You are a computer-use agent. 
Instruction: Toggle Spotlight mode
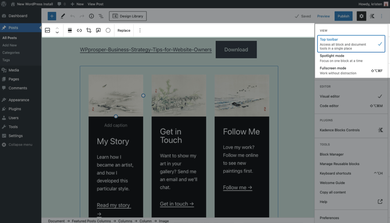[x=350, y=58]
